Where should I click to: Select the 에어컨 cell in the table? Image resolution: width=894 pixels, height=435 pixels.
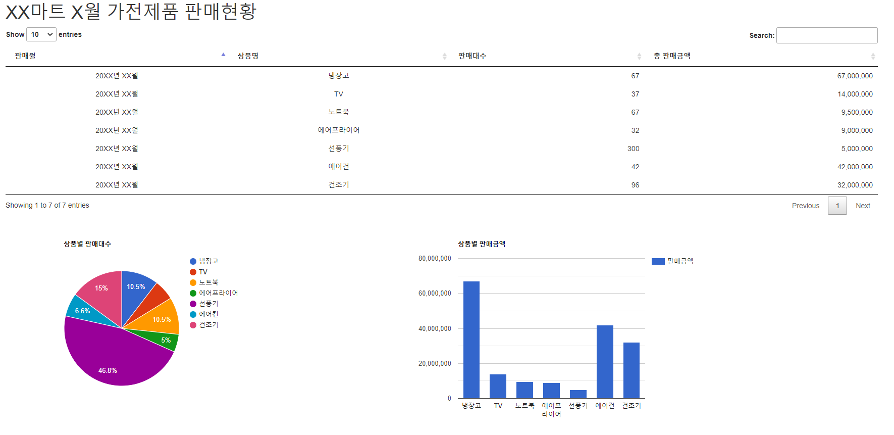point(339,167)
